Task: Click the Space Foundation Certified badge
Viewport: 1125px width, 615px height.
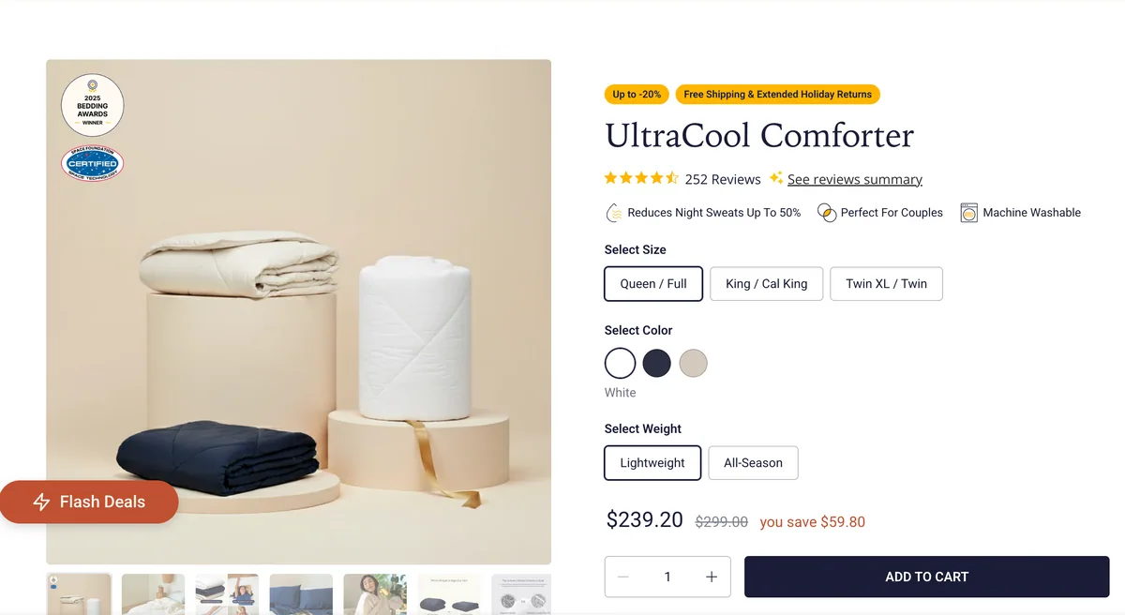Action: pos(93,163)
